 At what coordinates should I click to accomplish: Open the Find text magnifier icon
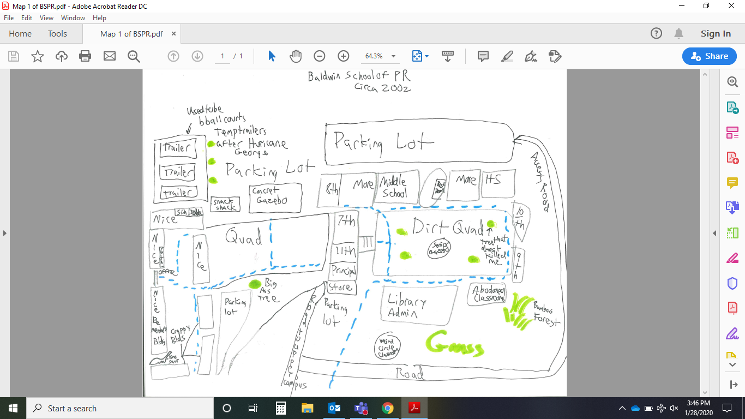coord(134,56)
